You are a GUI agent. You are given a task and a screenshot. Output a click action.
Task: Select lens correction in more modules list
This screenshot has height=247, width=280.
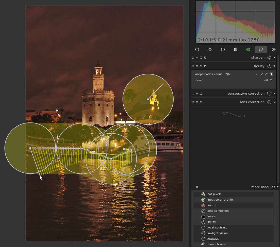(x=234, y=211)
